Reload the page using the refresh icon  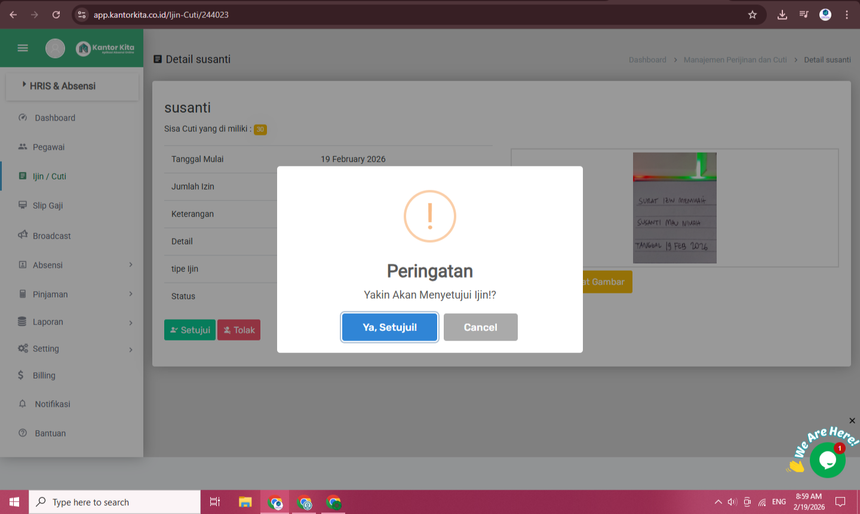tap(56, 15)
